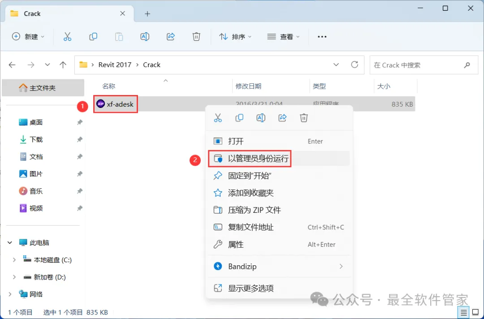The height and width of the screenshot is (319, 484).
Task: Switch to large icons view in the status bar
Action: coord(475,313)
